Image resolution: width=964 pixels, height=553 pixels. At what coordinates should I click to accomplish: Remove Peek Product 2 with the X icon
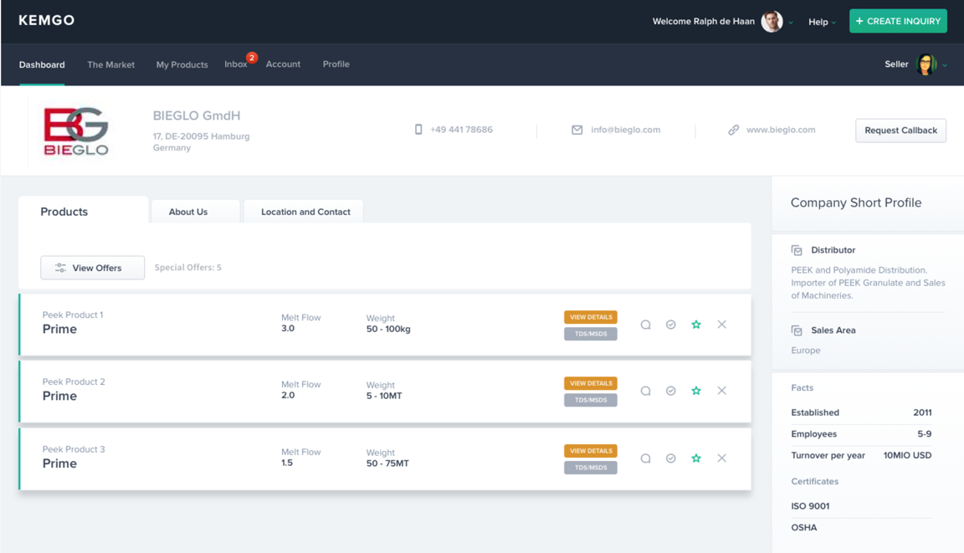coord(722,391)
